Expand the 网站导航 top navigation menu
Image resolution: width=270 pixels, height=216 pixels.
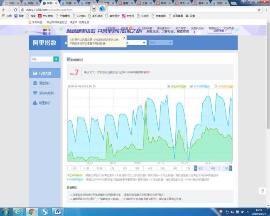point(230,28)
